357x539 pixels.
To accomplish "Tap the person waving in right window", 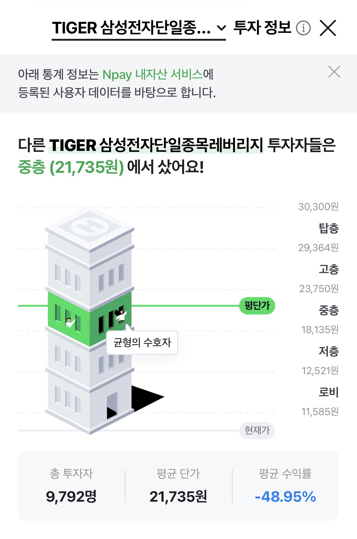I will (x=121, y=315).
